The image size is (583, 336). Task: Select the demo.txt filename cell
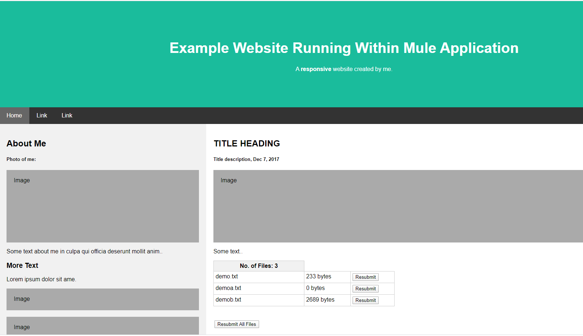click(259, 277)
